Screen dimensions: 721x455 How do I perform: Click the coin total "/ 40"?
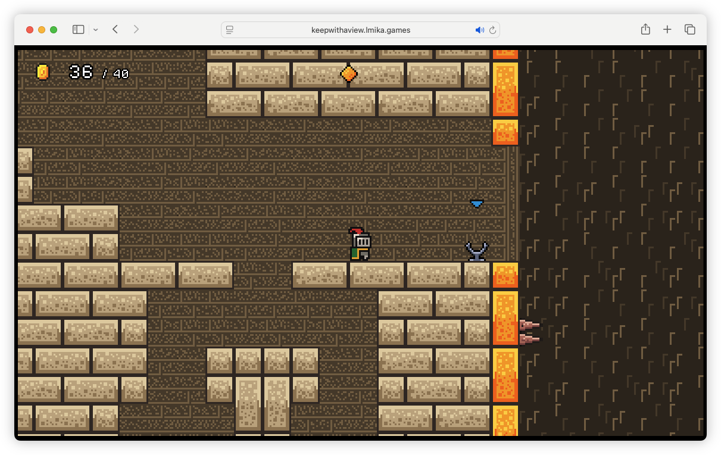(116, 74)
